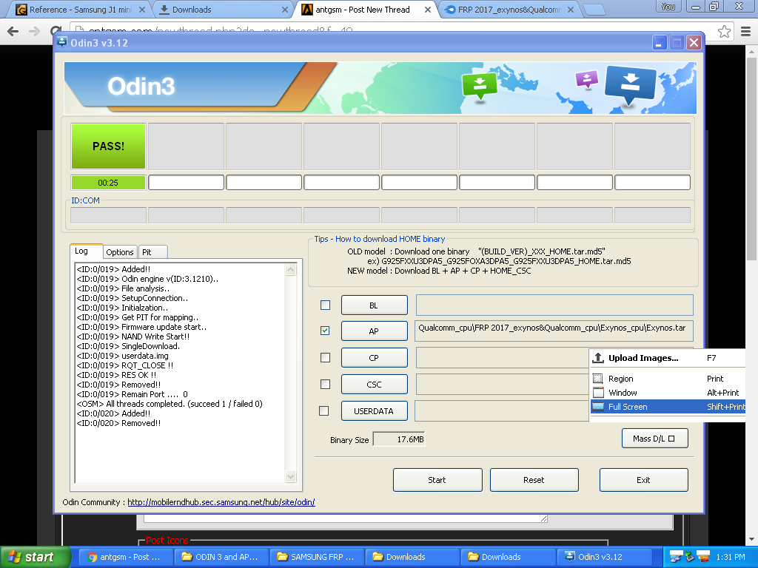Click the Full Screen monitor icon
The width and height of the screenshot is (758, 568).
tap(598, 407)
